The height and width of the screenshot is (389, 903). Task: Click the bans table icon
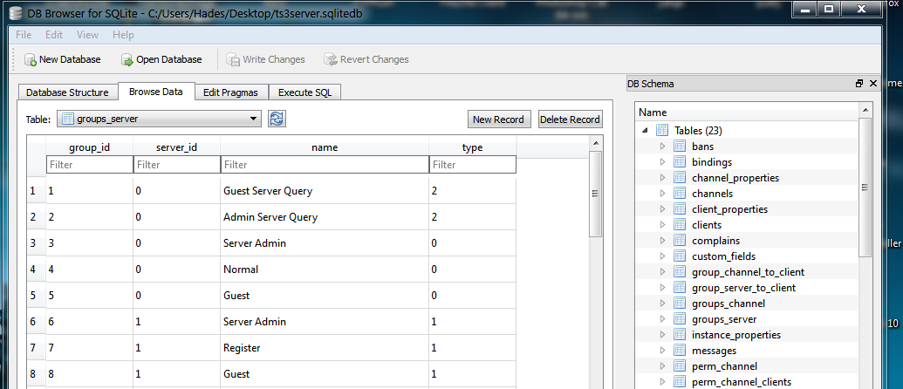(681, 147)
